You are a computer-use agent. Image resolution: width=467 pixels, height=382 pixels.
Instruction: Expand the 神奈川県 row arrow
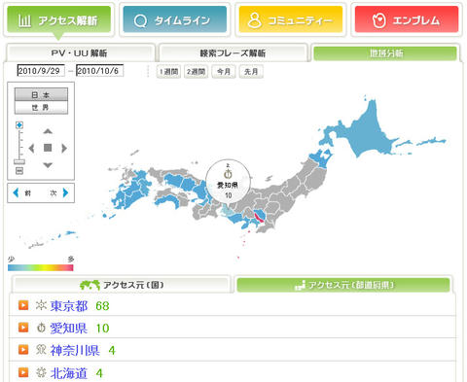pyautogui.click(x=23, y=350)
